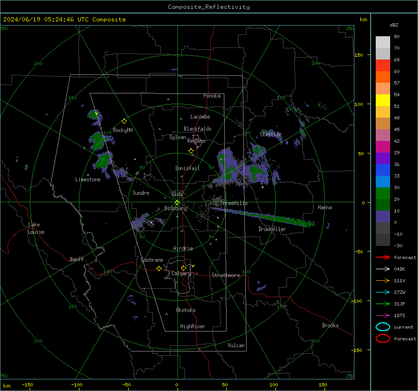Click the Composite_Reflectivity title
Viewport: 418px width, 391px height.
[x=209, y=7]
